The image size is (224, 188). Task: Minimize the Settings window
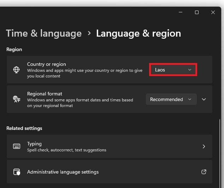(x=181, y=12)
